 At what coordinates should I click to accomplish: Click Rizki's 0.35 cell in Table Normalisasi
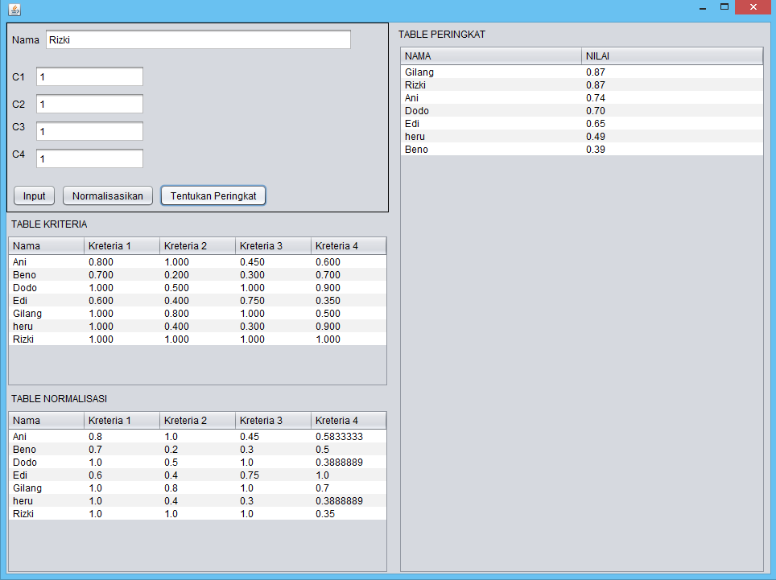(349, 514)
